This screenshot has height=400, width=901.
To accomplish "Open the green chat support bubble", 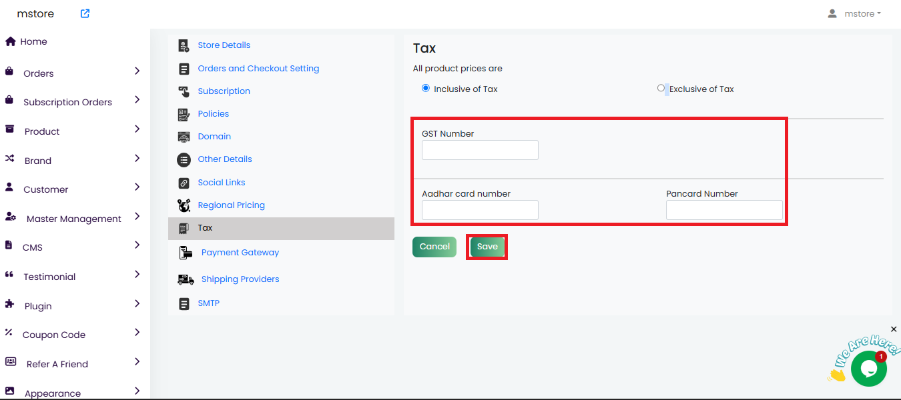I will tap(868, 369).
